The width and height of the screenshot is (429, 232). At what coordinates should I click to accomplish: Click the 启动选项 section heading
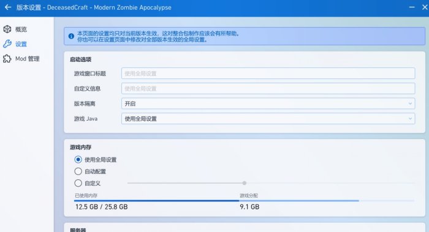click(80, 59)
